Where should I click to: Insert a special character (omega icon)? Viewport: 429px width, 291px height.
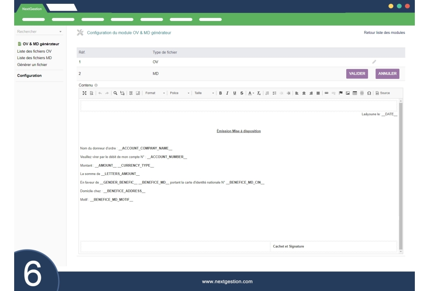[369, 93]
